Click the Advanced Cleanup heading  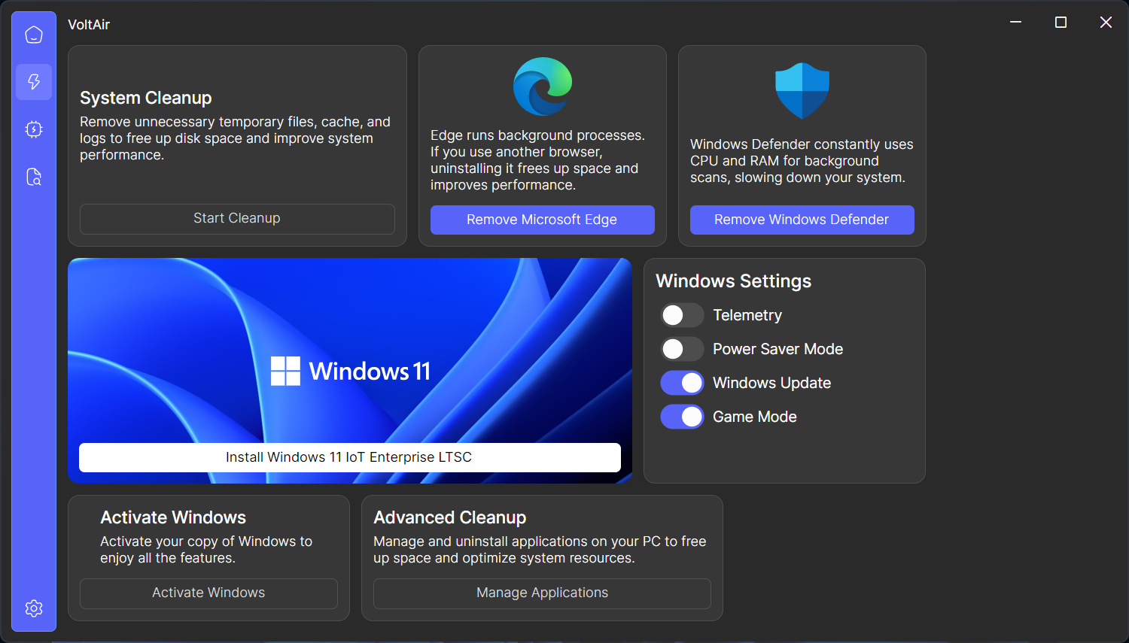[450, 517]
